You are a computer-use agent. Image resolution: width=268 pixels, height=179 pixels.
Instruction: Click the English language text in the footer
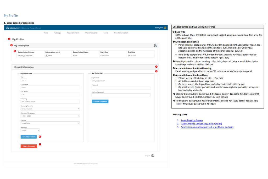148,156
